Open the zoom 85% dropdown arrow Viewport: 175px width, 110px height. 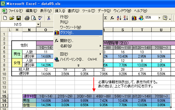(x=159, y=18)
